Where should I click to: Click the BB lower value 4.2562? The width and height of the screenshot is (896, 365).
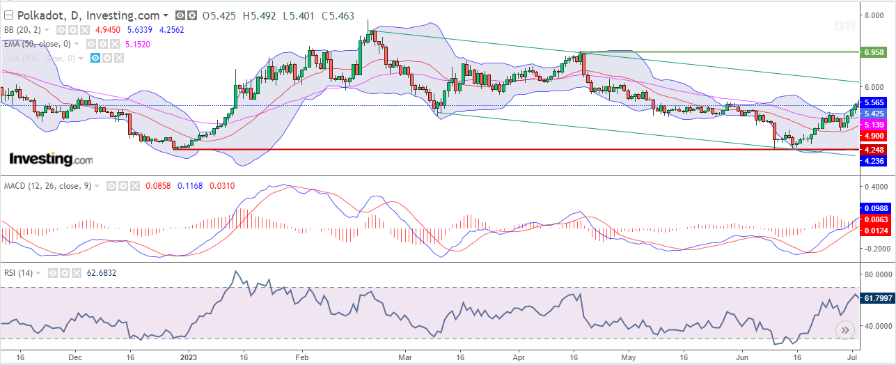tap(171, 30)
